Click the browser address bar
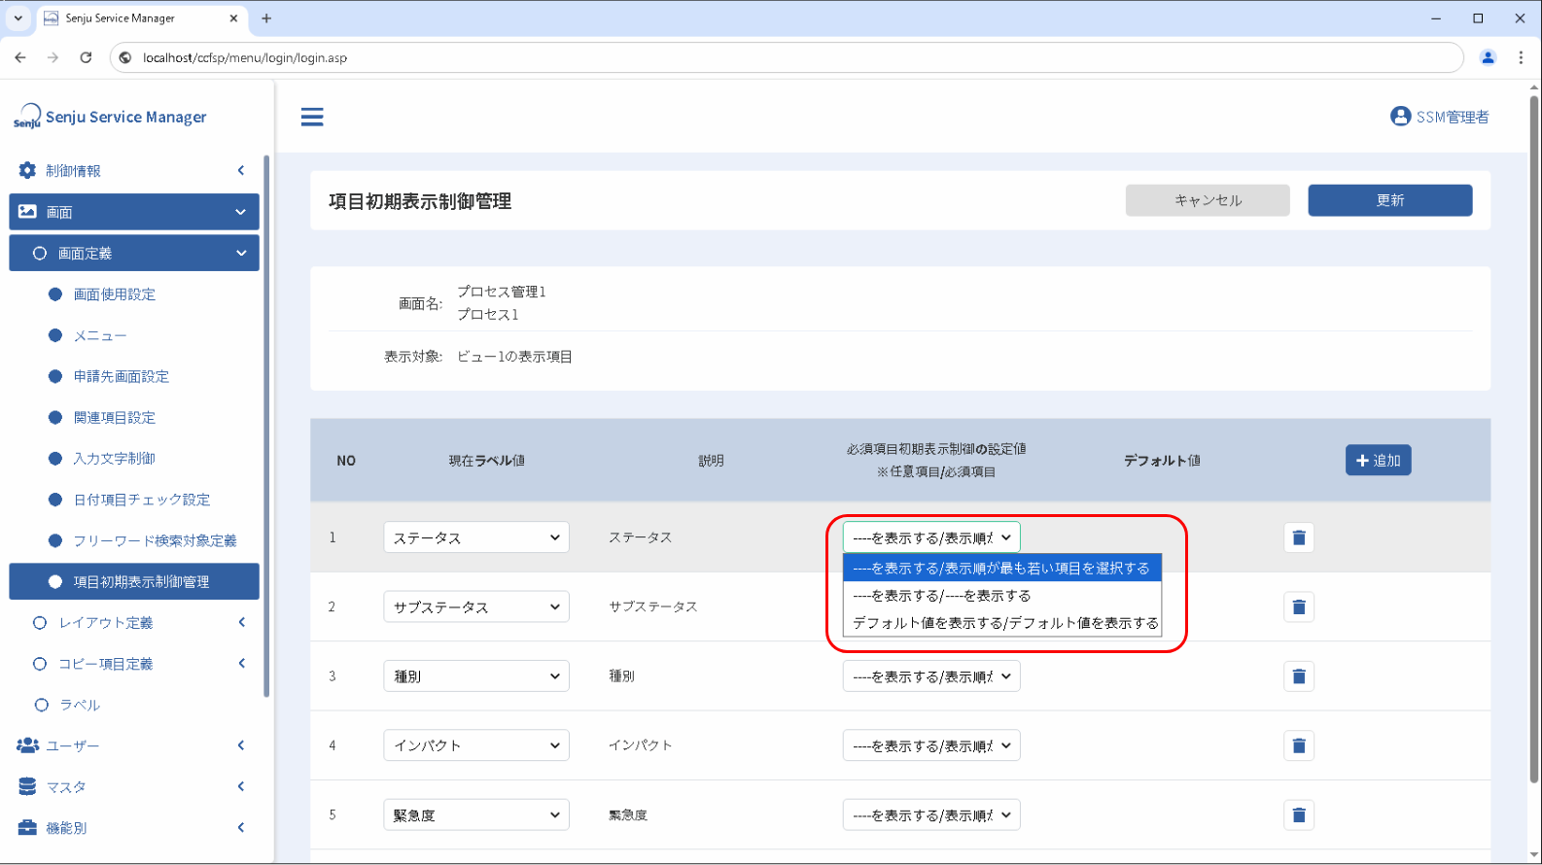 pyautogui.click(x=786, y=57)
